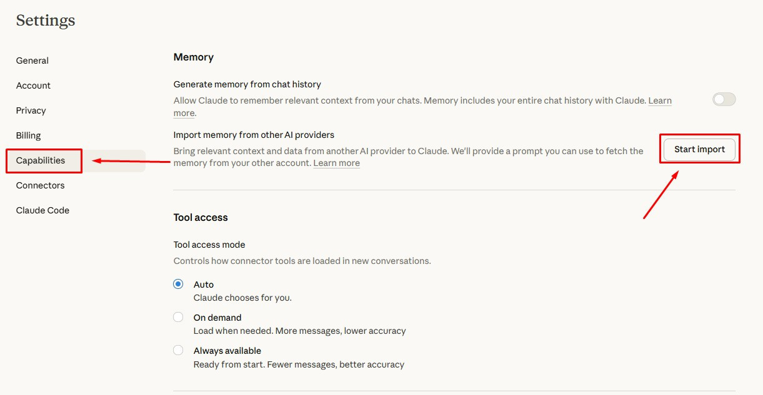This screenshot has width=763, height=395.
Task: Switch to Billing in the sidebar
Action: point(29,135)
